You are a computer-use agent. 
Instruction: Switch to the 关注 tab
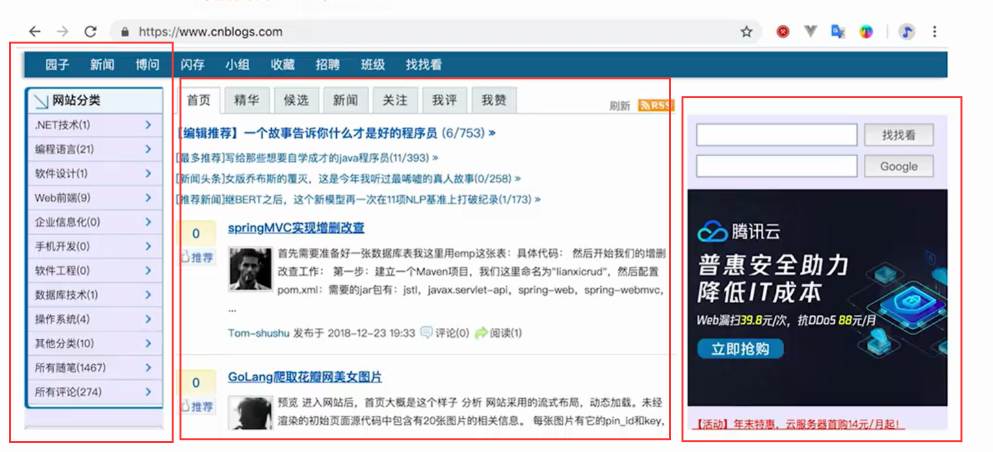395,100
